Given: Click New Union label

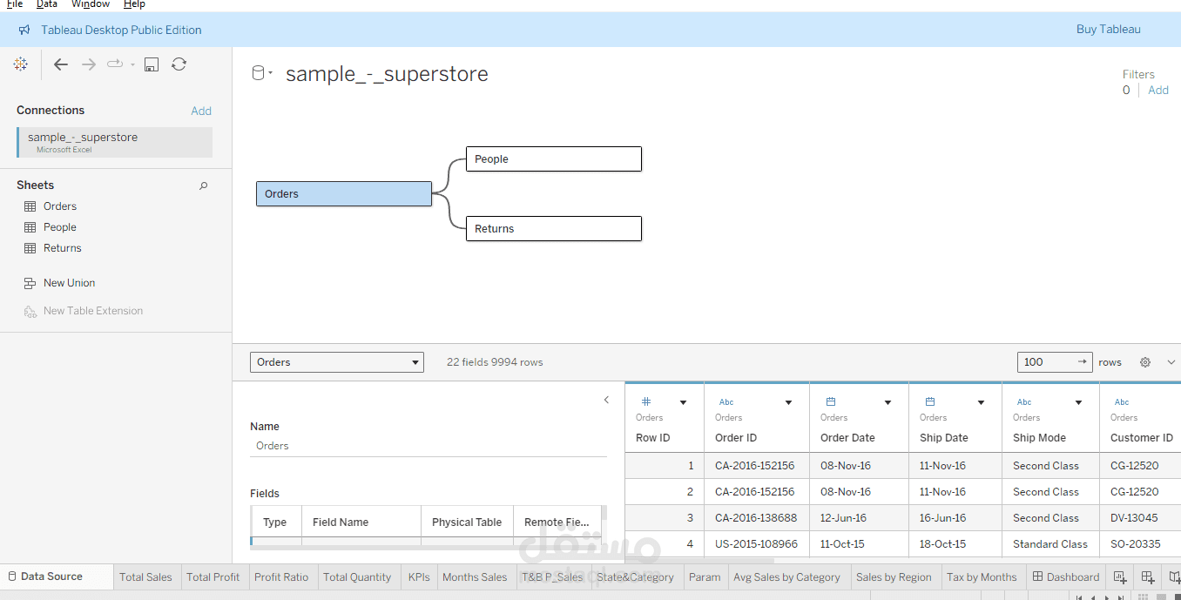Looking at the screenshot, I should click(70, 283).
